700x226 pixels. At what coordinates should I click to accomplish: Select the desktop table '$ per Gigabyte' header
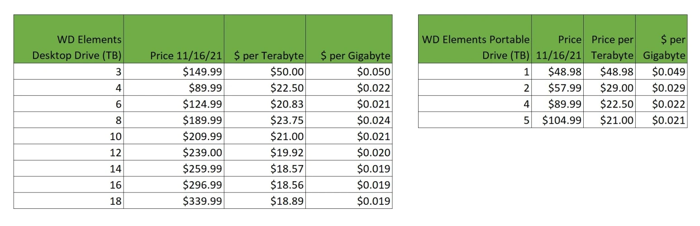click(355, 56)
